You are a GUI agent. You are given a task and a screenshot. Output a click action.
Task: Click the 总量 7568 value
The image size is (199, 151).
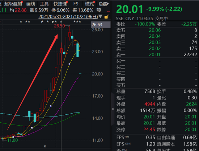[150, 91]
